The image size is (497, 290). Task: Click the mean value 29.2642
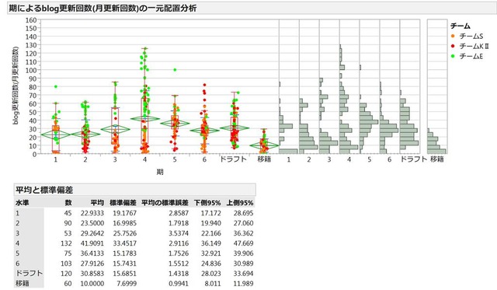pos(92,233)
